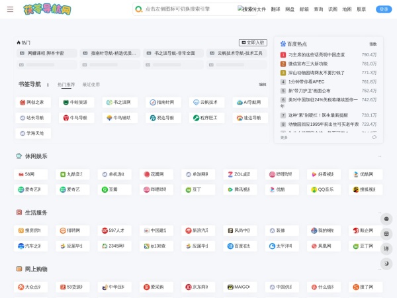Open the 书之涯网 bookmark

coord(120,103)
